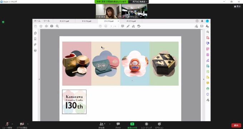Open the Export PDF purple tool
Viewport: 243px width, 129px height.
pos(208,43)
